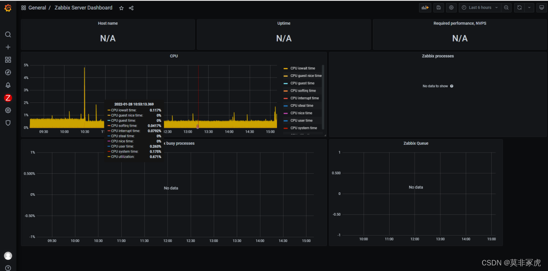Screen dimensions: 548x271
Task: Click the CPU panel resize handle
Action: [325, 135]
